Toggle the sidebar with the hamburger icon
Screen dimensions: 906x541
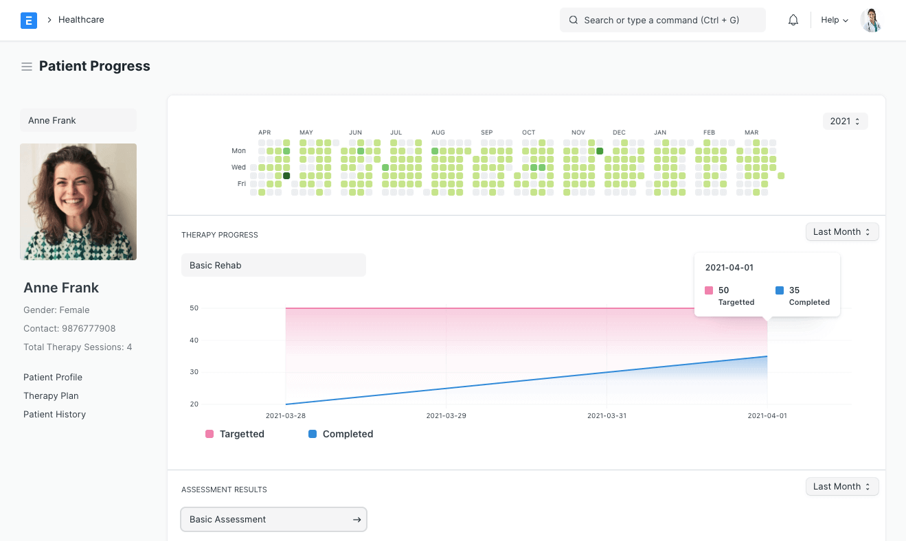coord(27,67)
